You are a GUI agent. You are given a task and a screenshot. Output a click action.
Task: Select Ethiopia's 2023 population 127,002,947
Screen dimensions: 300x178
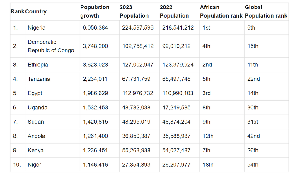(138, 65)
